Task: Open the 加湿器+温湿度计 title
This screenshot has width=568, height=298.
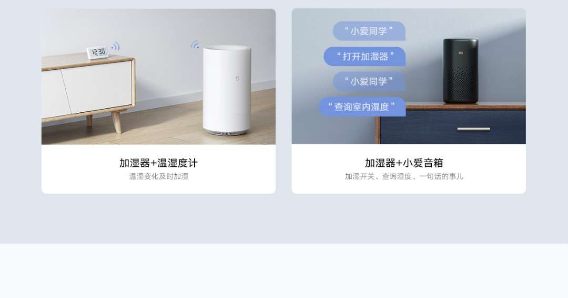Action: click(159, 163)
